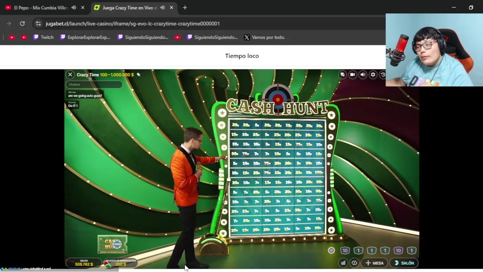
Task: Close the El Pepo tab
Action: click(83, 8)
